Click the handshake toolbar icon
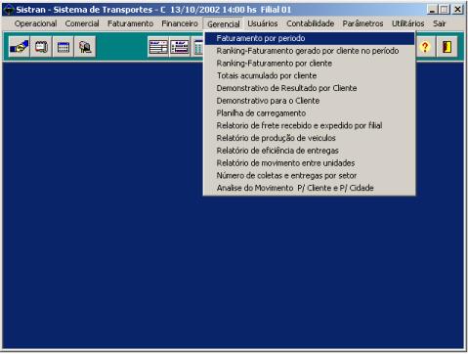 click(x=20, y=47)
